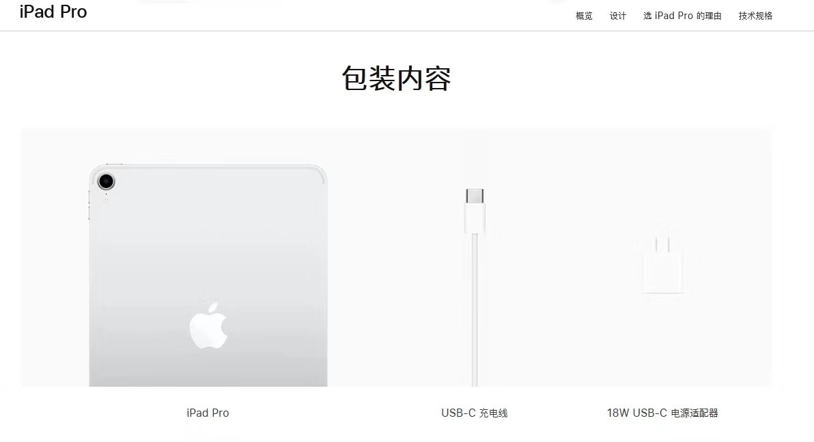The image size is (814, 442).
Task: Switch to 技术规格 page
Action: [x=755, y=16]
